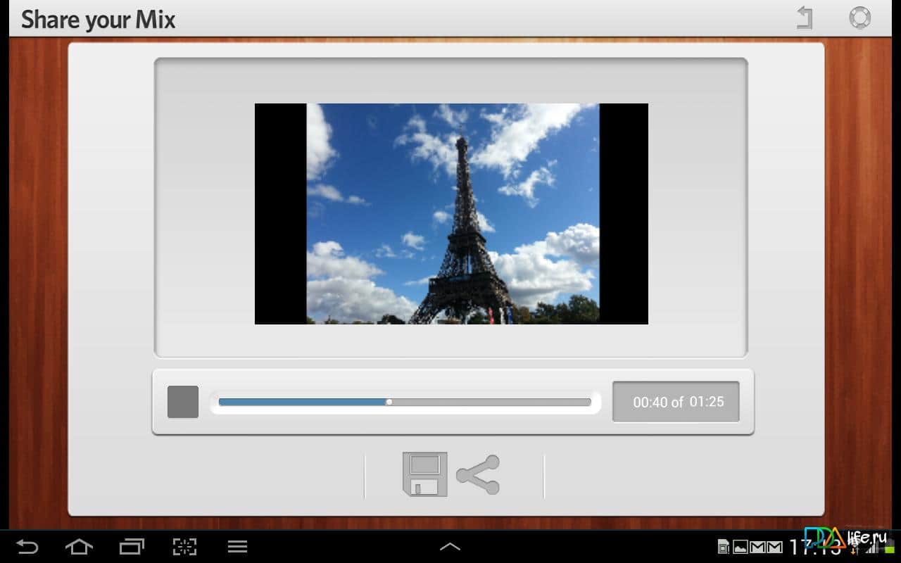Open help via the lifebuoy icon

[859, 18]
